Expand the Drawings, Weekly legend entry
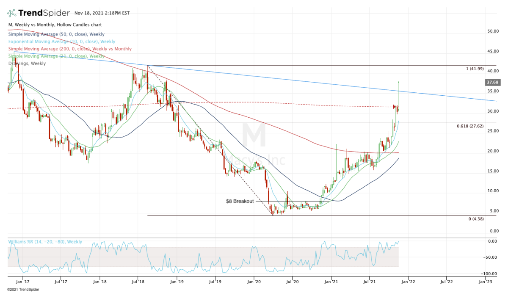 click(x=27, y=64)
